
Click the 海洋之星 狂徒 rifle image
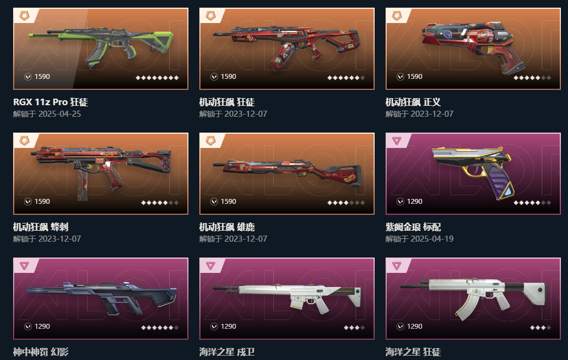point(473,299)
